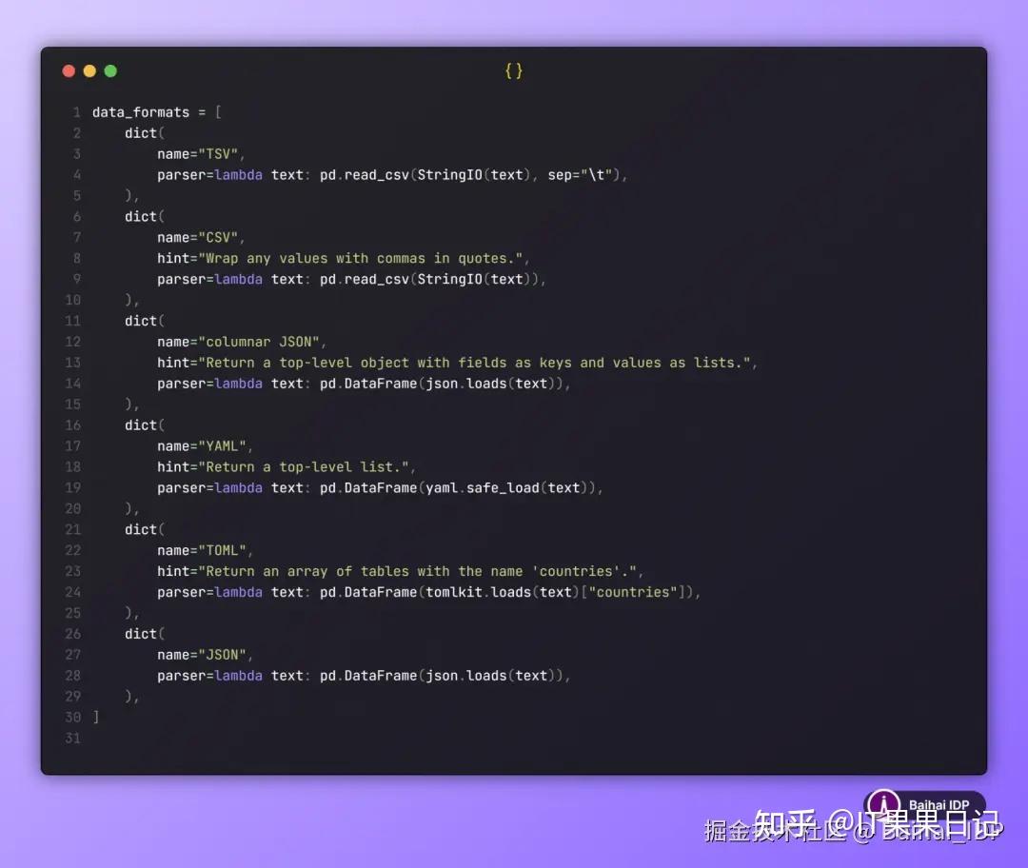Select line number 30 in the gutter

73,717
